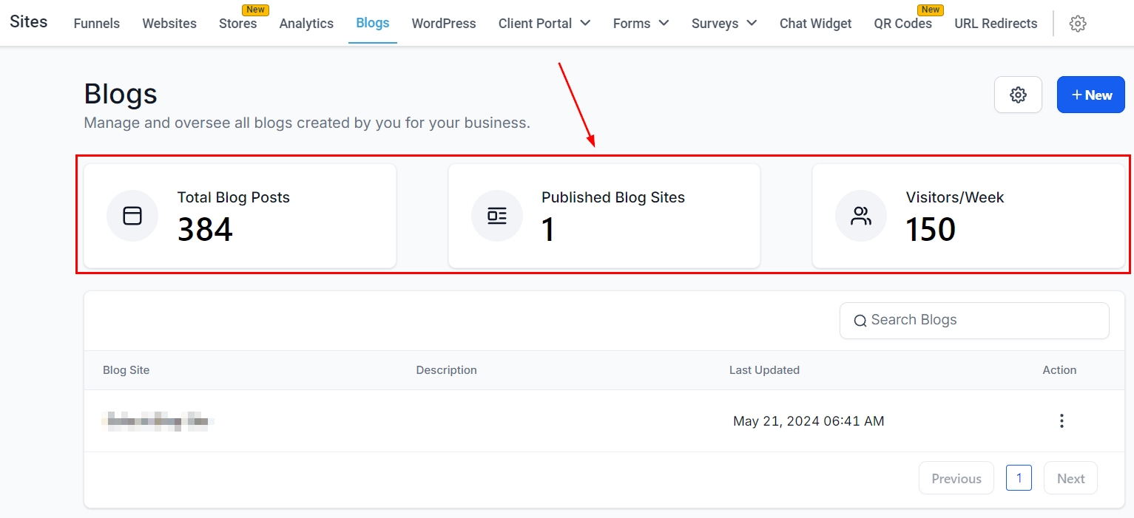This screenshot has width=1134, height=518.
Task: Open the Analytics tab
Action: (306, 24)
